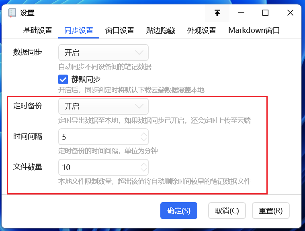Click the 文件数量 input field
The image size is (305, 231).
coord(104,167)
